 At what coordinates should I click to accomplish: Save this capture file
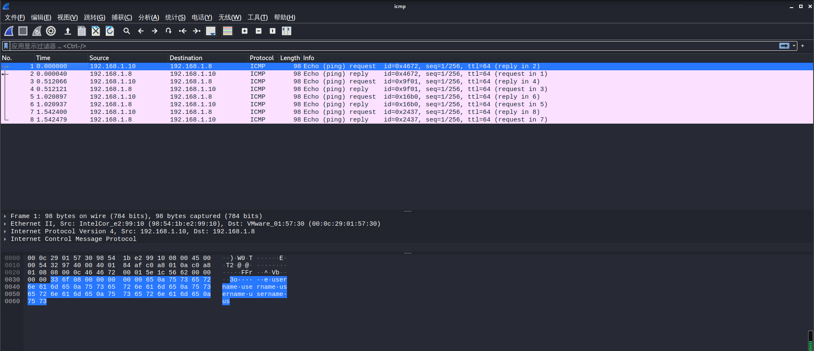tap(82, 31)
